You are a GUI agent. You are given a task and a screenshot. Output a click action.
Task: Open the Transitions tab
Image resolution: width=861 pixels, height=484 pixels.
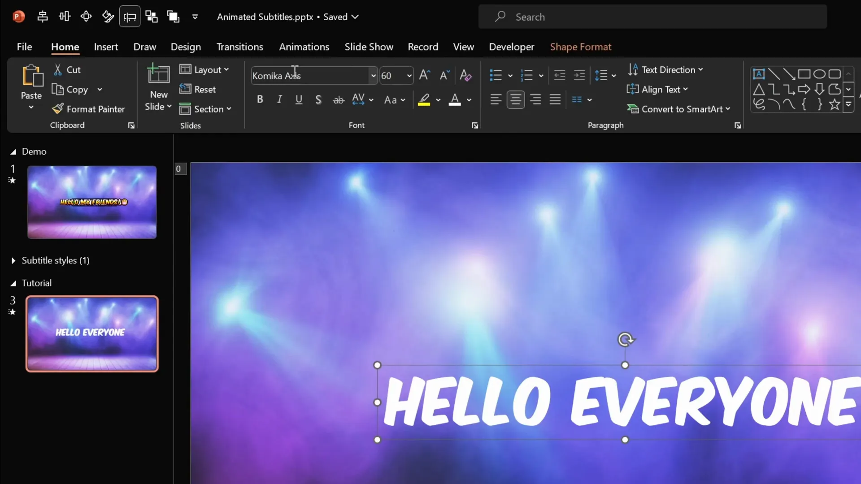click(240, 47)
